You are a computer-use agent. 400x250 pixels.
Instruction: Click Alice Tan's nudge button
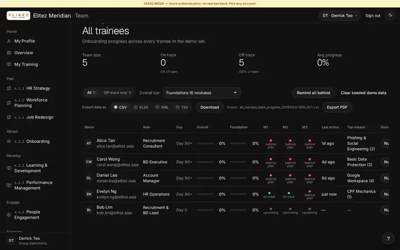(x=385, y=143)
